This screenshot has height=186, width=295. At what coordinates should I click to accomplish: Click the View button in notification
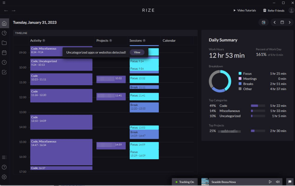click(137, 52)
